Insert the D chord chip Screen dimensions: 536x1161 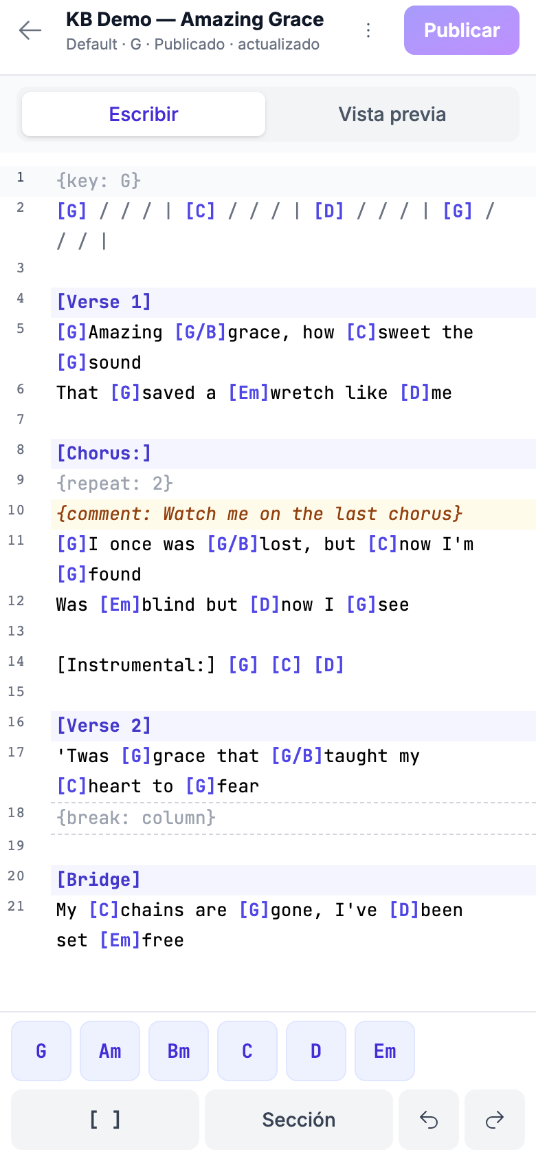tap(316, 1051)
